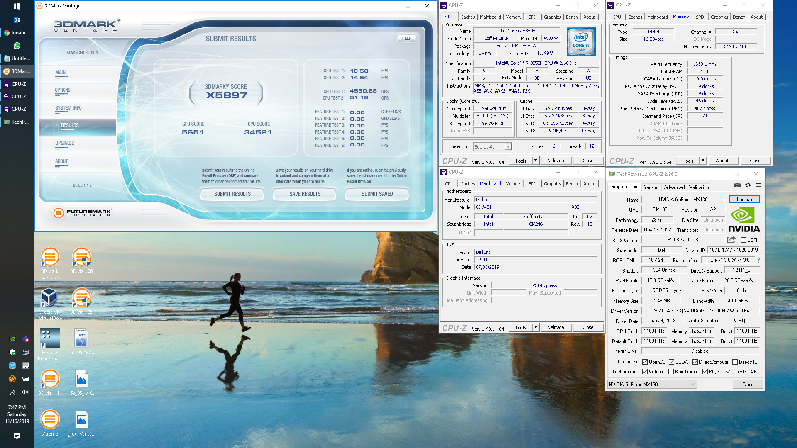797x448 pixels.
Task: Toggle the UEFI checkbox in GPU-Z
Action: click(743, 240)
